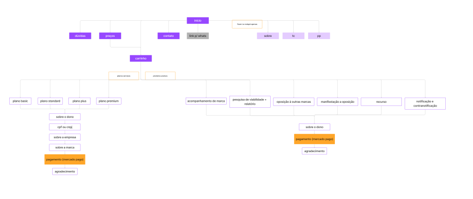Click the light purple sobre node

[268, 36]
